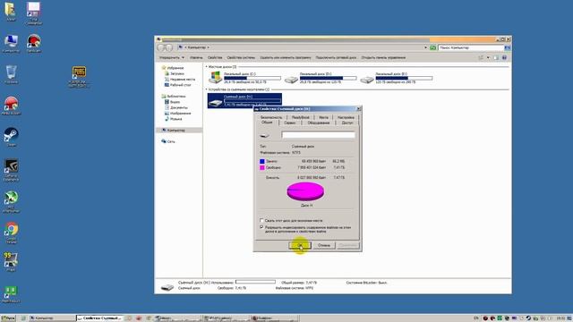Collapse the removable storage devices group

(207, 89)
